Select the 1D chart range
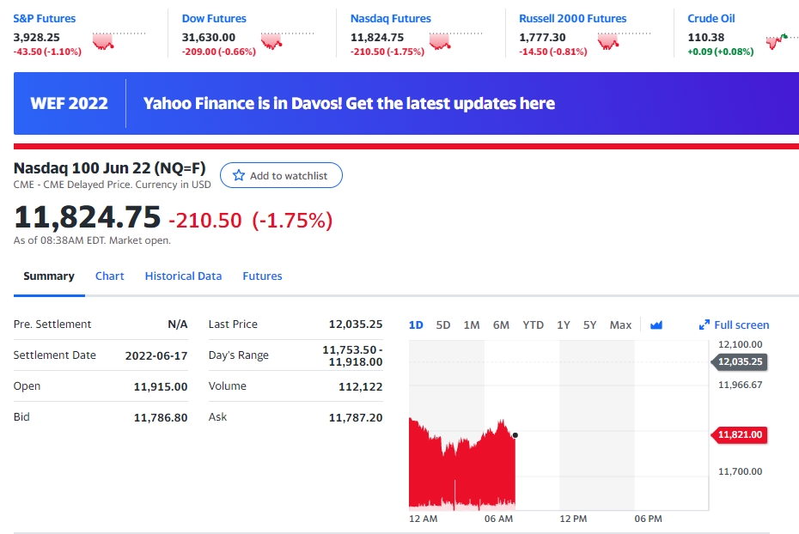799x534 pixels. pyautogui.click(x=416, y=325)
